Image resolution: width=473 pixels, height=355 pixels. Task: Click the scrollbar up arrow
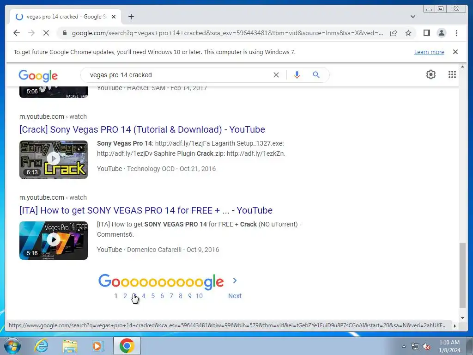(x=462, y=67)
